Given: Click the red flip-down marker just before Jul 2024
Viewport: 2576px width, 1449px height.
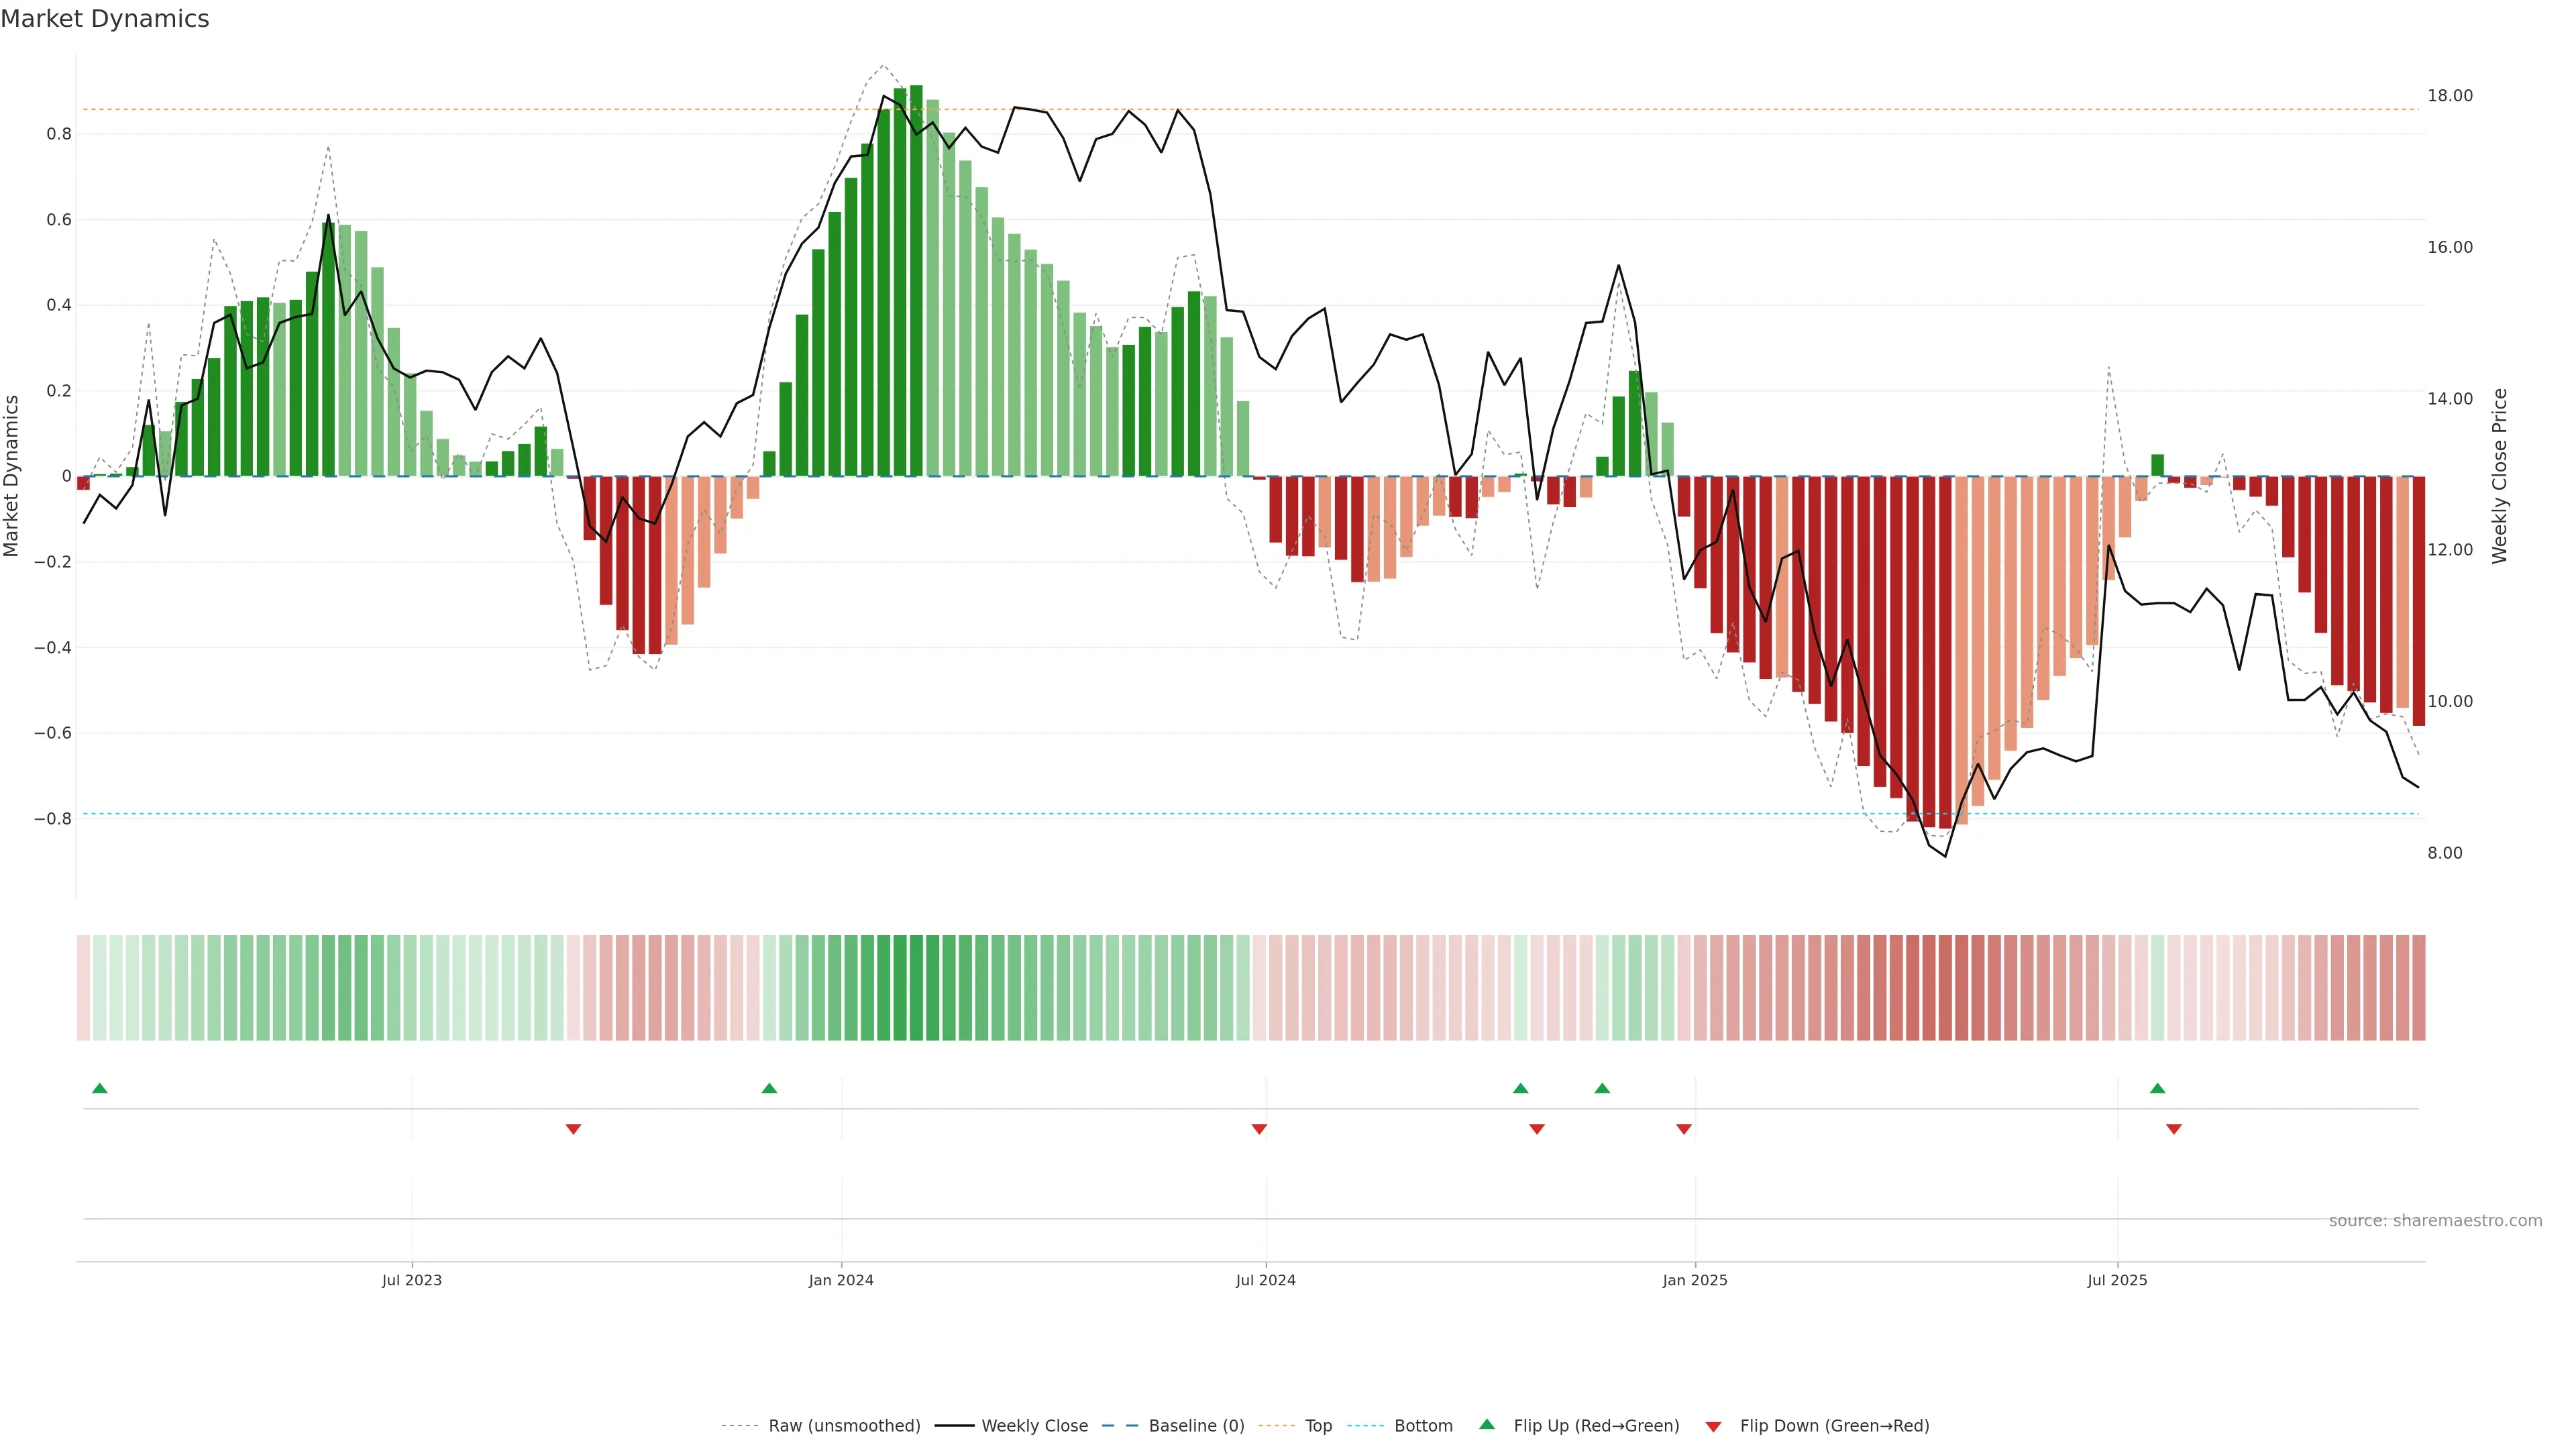Looking at the screenshot, I should (1259, 1129).
